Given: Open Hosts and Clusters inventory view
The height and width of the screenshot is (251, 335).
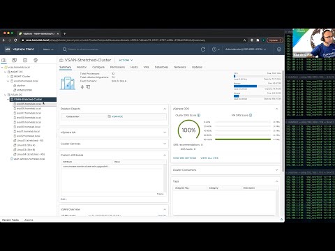Looking at the screenshot, I should coord(3,60).
